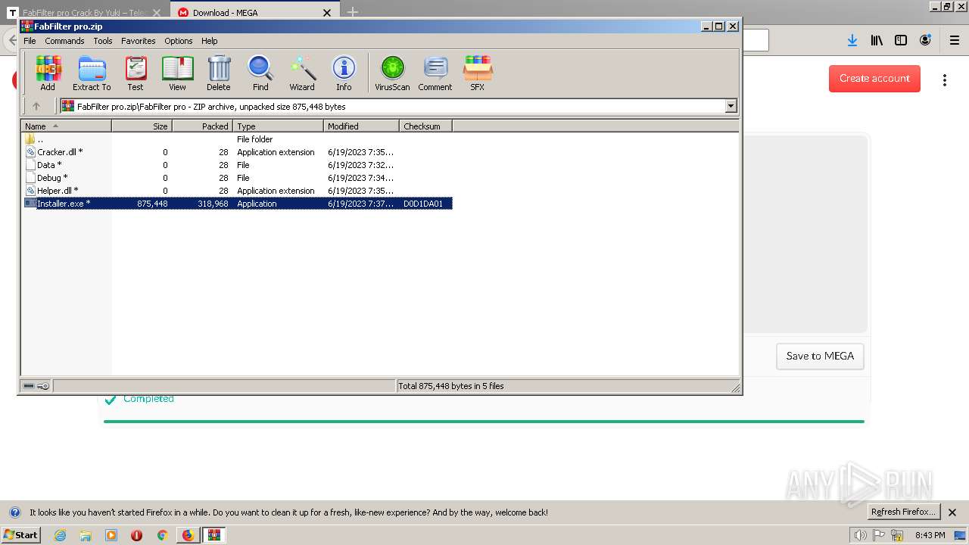Screen dimensions: 969x545
Task: Open Opera from taskbar
Action: [x=137, y=535]
